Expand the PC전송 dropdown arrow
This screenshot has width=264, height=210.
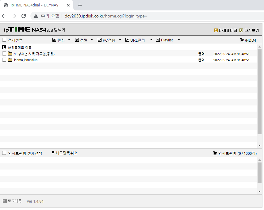point(120,40)
